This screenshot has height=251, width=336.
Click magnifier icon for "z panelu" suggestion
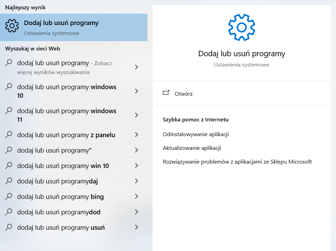pos(9,135)
